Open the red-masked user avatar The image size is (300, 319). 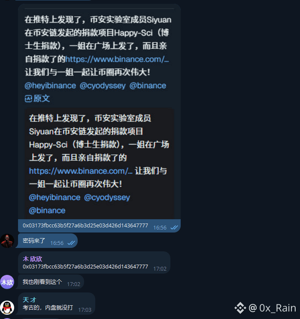tap(7, 241)
